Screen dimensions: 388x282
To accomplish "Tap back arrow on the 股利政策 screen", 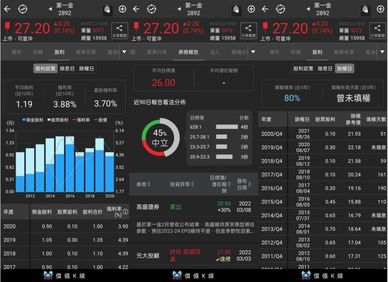I will point(7,9).
